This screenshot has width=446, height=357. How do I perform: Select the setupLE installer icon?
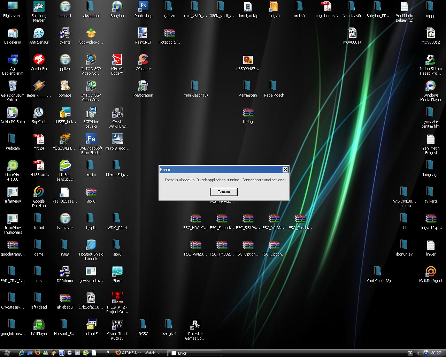[x=91, y=327]
